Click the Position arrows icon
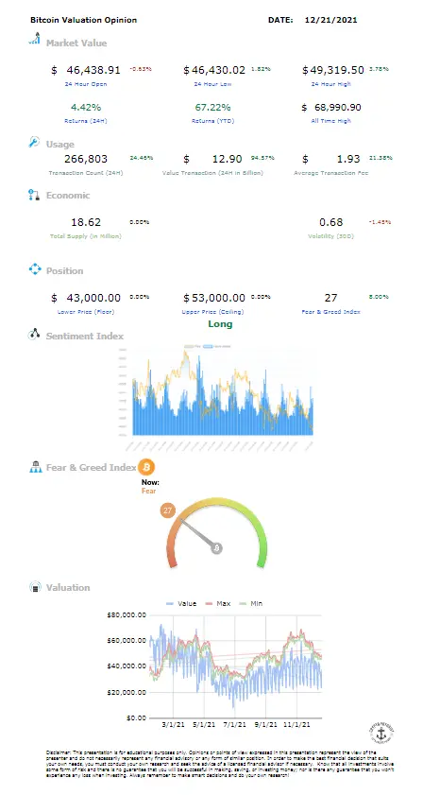440x795 pixels. 34,269
